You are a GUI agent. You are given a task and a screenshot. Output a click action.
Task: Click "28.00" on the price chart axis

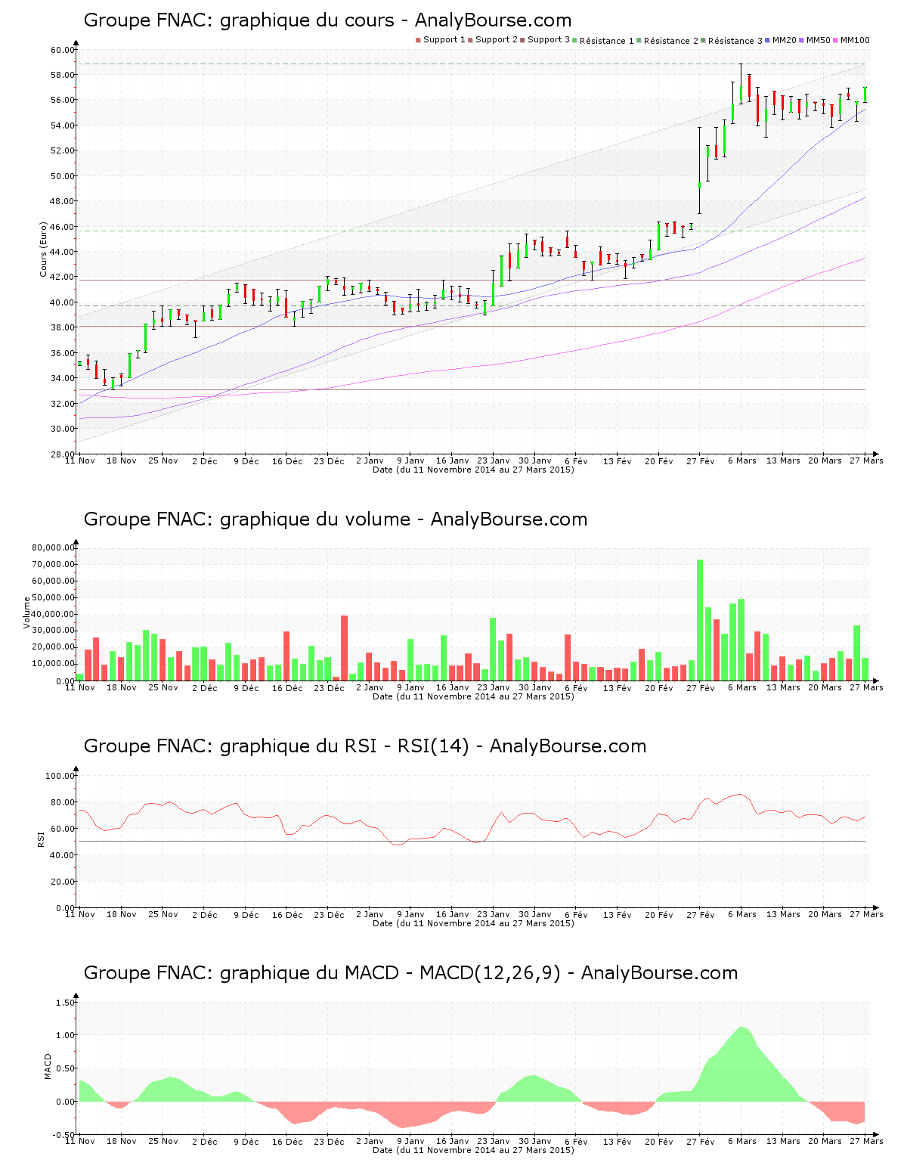(62, 454)
